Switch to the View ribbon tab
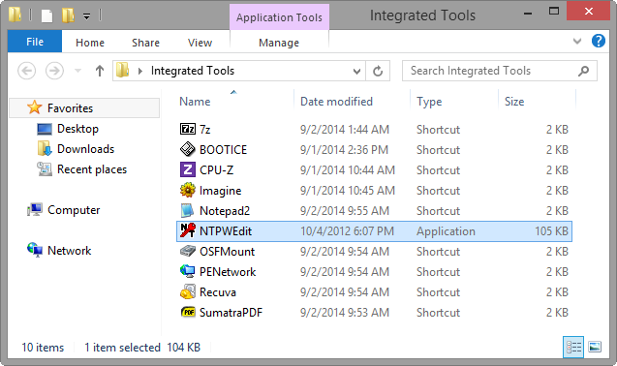This screenshot has width=617, height=366. tap(200, 43)
